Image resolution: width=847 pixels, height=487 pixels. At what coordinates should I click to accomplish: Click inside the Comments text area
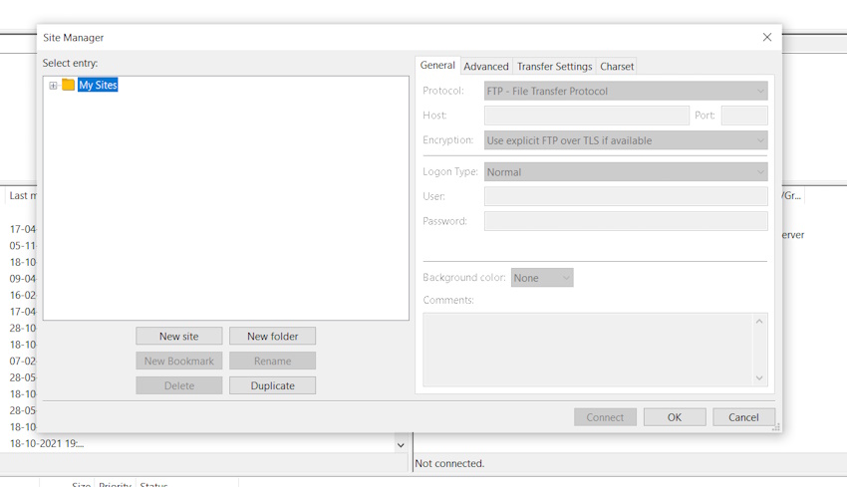[589, 350]
